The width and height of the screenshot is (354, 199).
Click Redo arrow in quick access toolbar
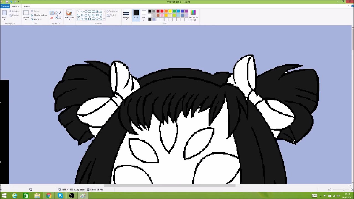tap(15, 2)
